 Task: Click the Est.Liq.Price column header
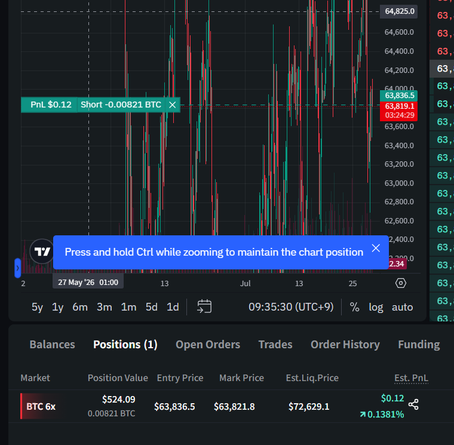312,378
